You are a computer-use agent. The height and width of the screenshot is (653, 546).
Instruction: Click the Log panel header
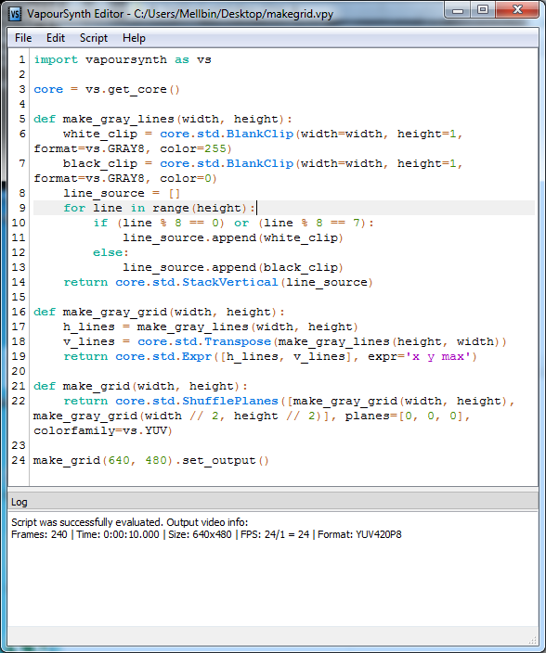click(273, 502)
